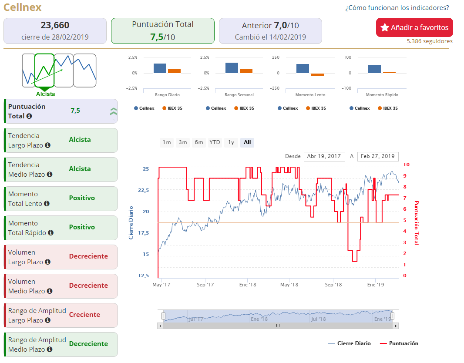Viewport: 464px width, 363px height.
Task: Click the info icon beside Puntuación Total
Action: [x=29, y=116]
